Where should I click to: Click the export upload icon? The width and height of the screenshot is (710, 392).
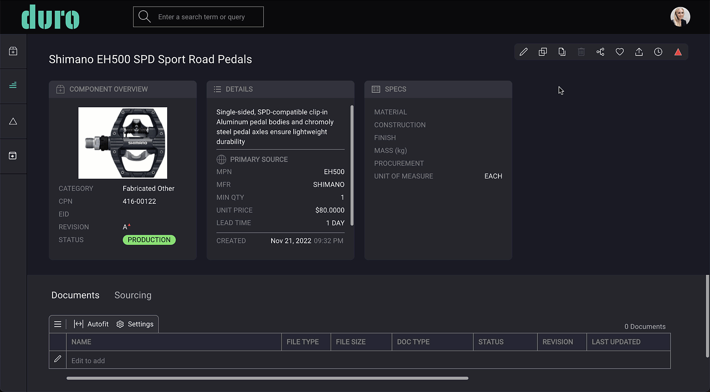point(639,52)
